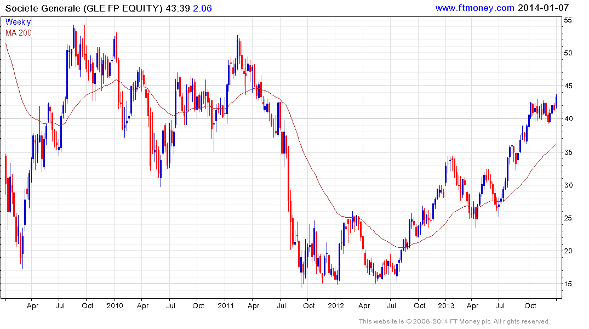Click the 2010 year axis label
Viewport: 589px width, 329px height.
[115, 305]
